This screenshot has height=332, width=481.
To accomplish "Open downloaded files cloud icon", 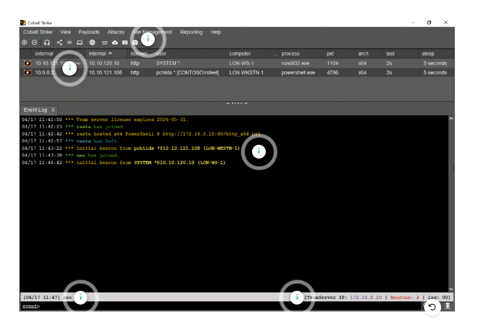I will [x=115, y=42].
